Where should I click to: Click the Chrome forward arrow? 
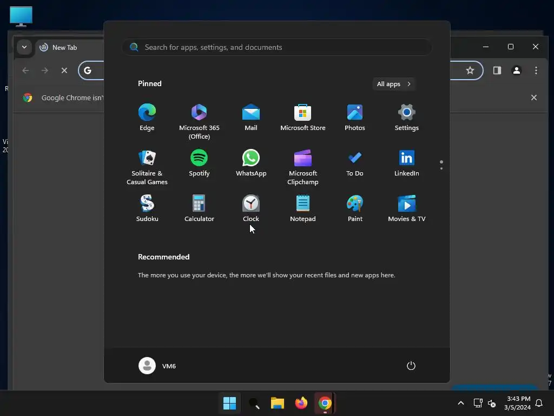click(x=44, y=70)
